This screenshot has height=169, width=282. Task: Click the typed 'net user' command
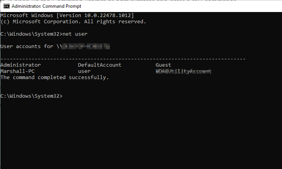pyautogui.click(x=75, y=34)
